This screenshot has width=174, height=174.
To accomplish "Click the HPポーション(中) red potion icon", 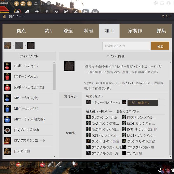I will pyautogui.click(x=7, y=66).
